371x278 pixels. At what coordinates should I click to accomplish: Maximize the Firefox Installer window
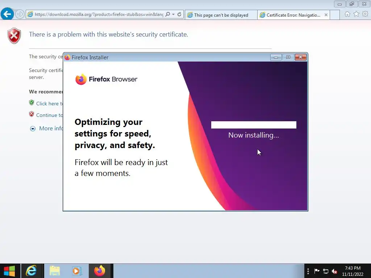coord(288,57)
